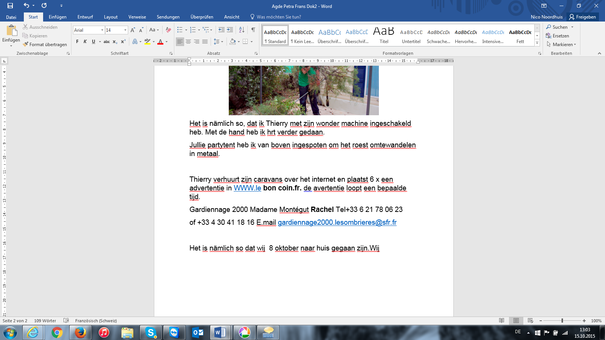Open the Datei menu
The width and height of the screenshot is (605, 340).
pyautogui.click(x=11, y=17)
